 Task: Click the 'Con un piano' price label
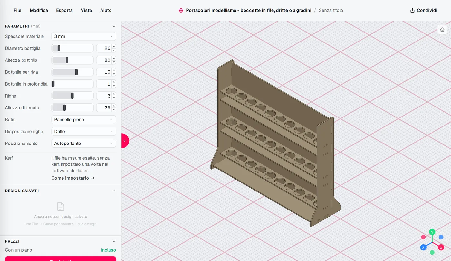(x=18, y=250)
